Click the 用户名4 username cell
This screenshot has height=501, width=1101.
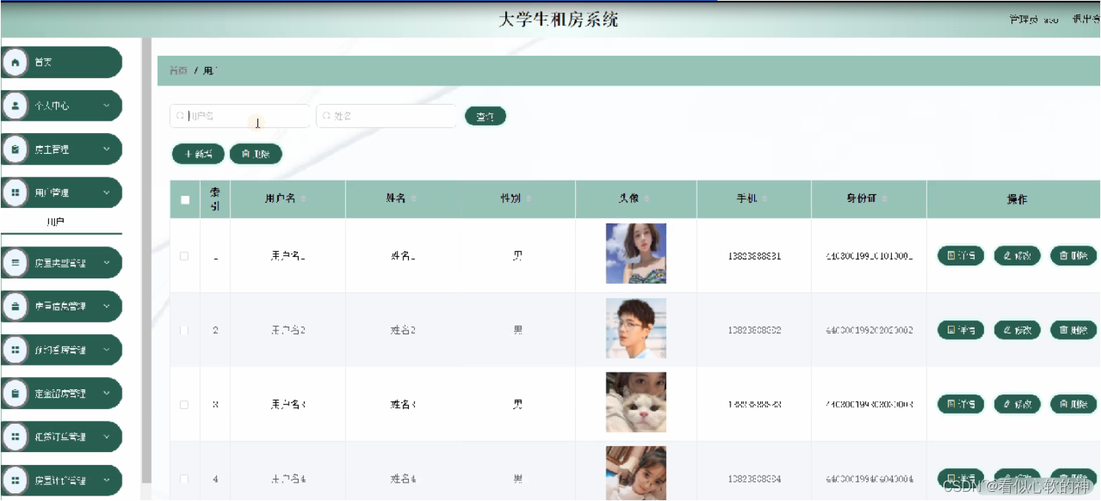coord(288,479)
